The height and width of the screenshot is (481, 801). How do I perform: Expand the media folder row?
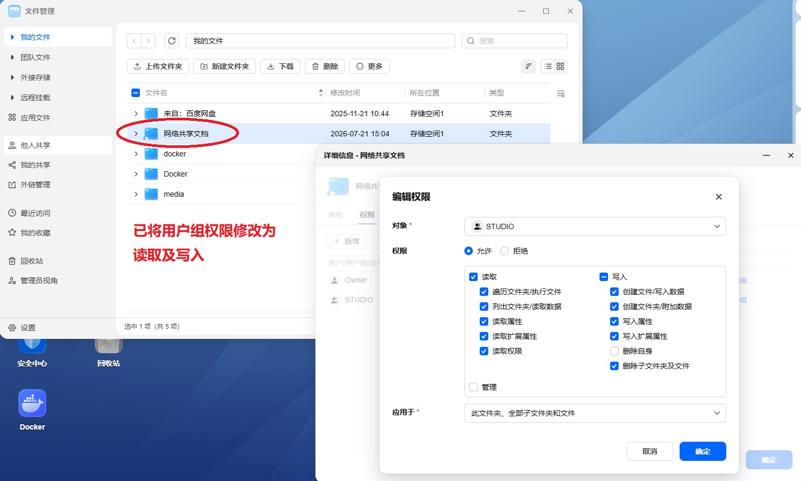point(136,194)
